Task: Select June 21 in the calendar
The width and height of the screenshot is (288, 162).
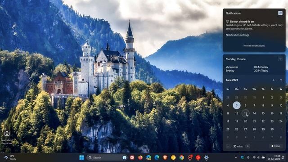Action: tap(254, 121)
